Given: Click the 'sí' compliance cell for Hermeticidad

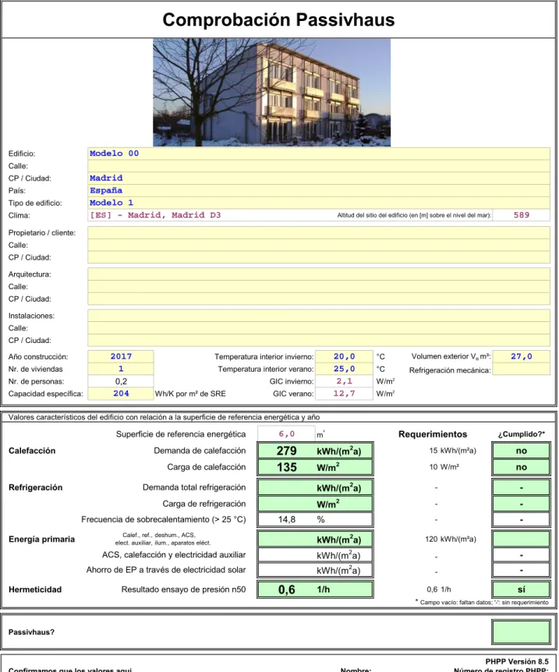Looking at the screenshot, I should [x=522, y=589].
